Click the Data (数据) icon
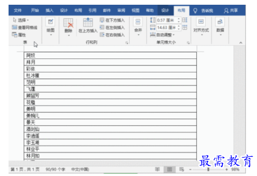257x176 pixels. (x=220, y=22)
